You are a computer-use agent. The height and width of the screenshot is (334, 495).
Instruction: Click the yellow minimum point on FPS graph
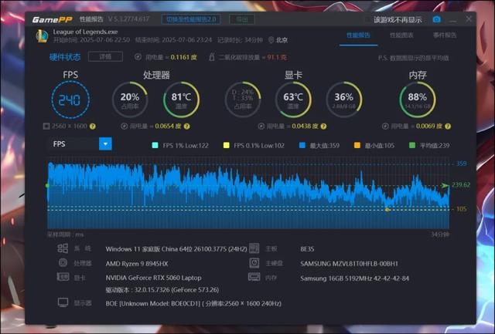[387, 209]
